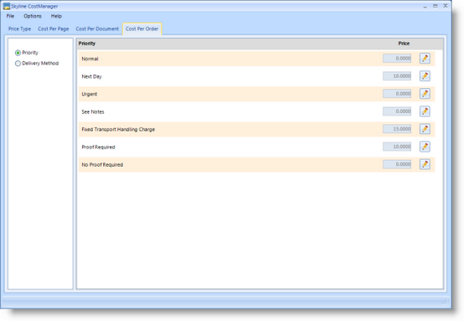
Task: Open the Options menu
Action: click(x=33, y=16)
